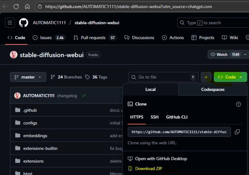Click the folder icon beside embeddings
Viewport: 249px width, 175px height.
(x=18, y=136)
